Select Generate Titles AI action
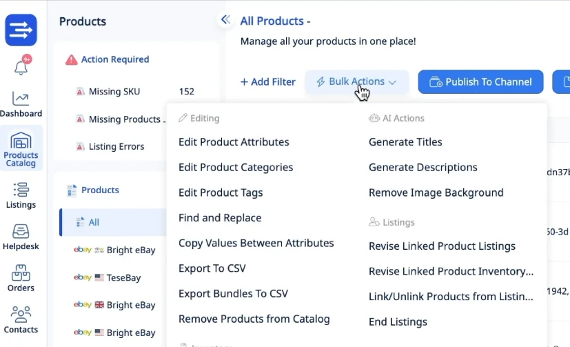The height and width of the screenshot is (347, 570). pos(405,142)
